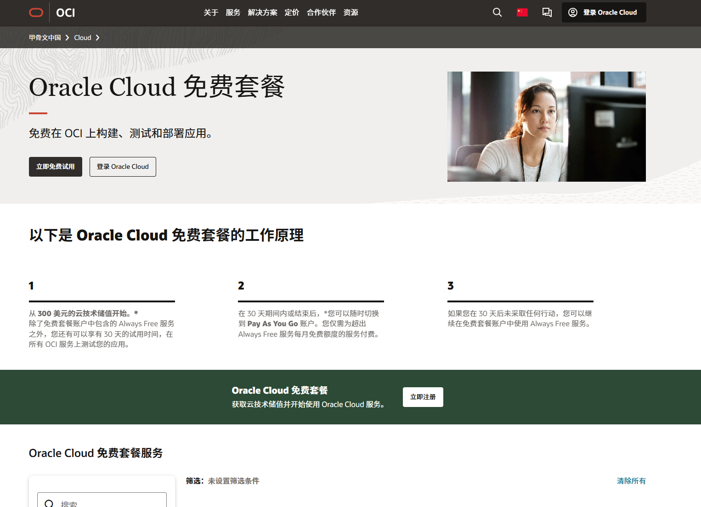Open the 关于 menu
The height and width of the screenshot is (507, 701).
211,12
